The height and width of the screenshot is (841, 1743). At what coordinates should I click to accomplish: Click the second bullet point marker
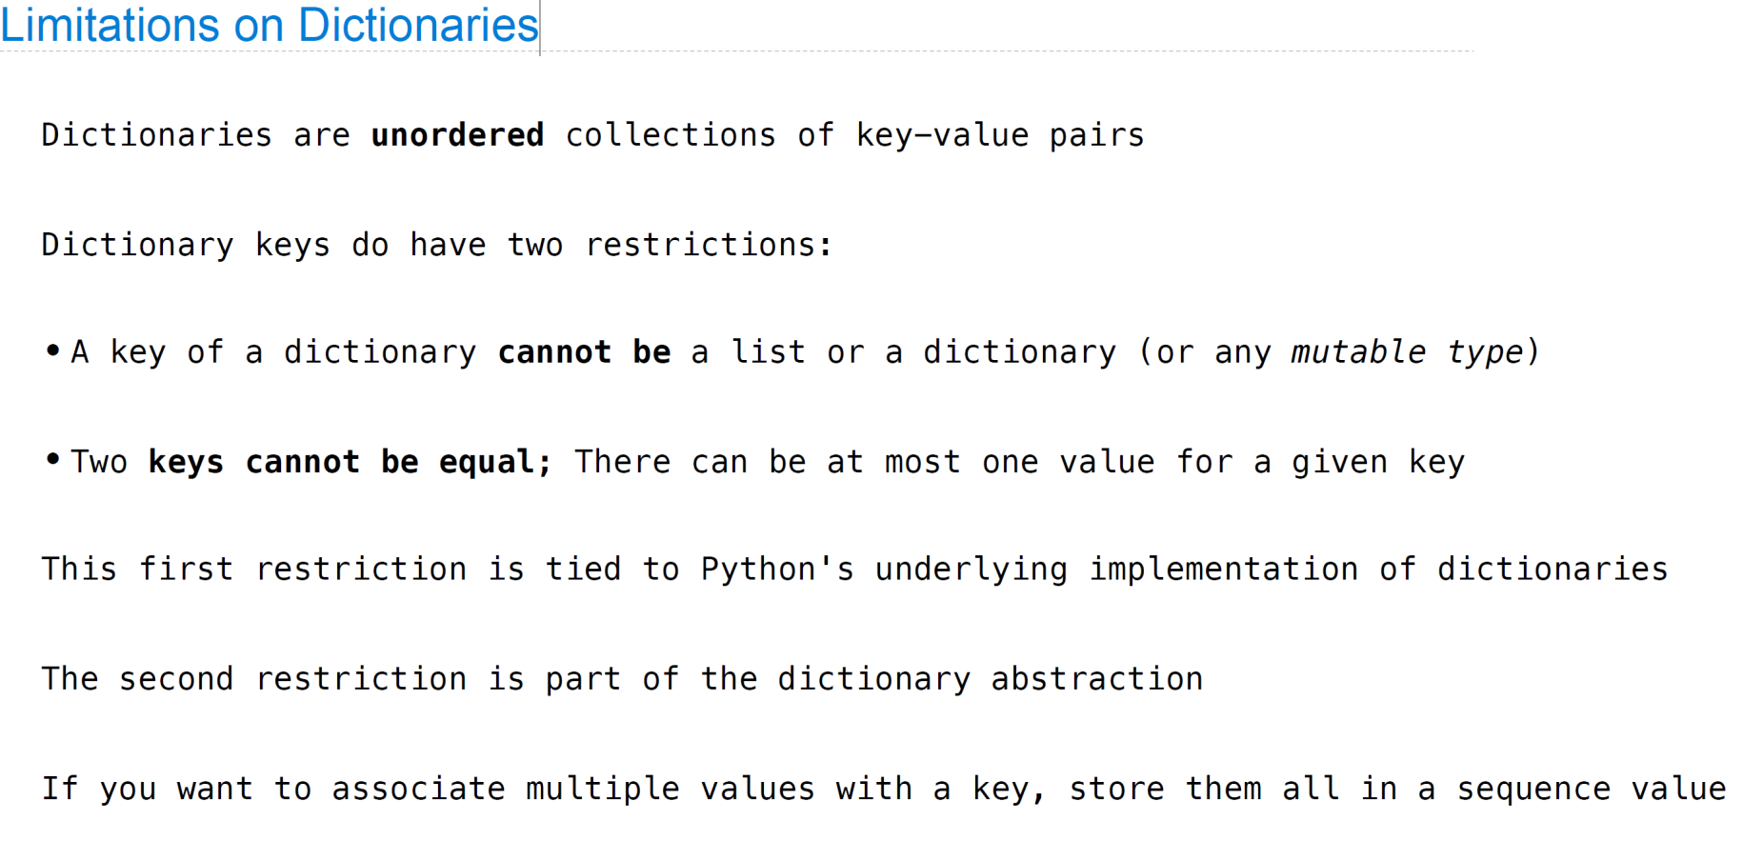52,459
